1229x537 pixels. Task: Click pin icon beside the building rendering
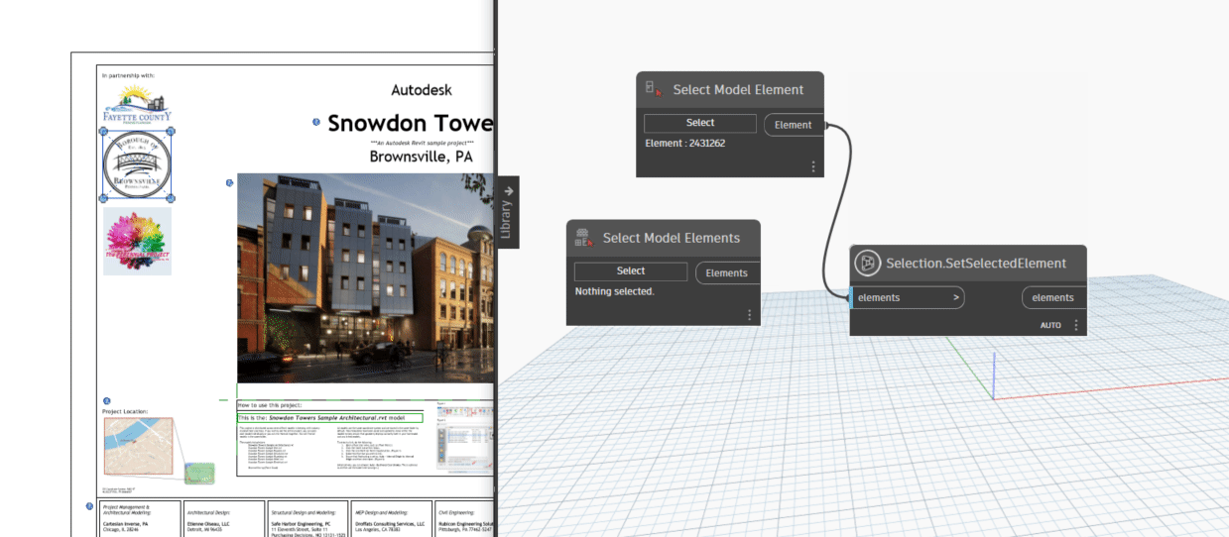(x=229, y=182)
